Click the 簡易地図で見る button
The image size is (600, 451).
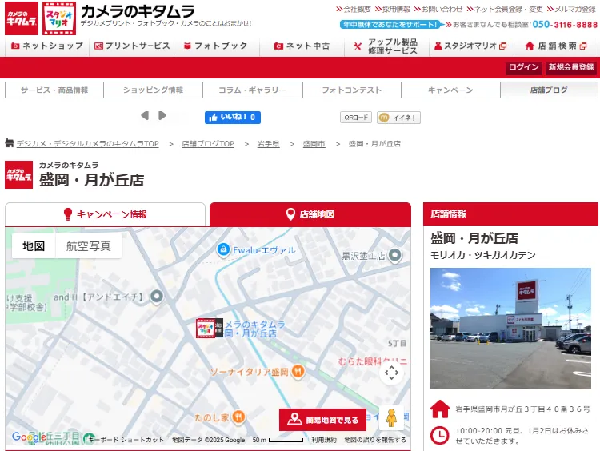pos(322,420)
